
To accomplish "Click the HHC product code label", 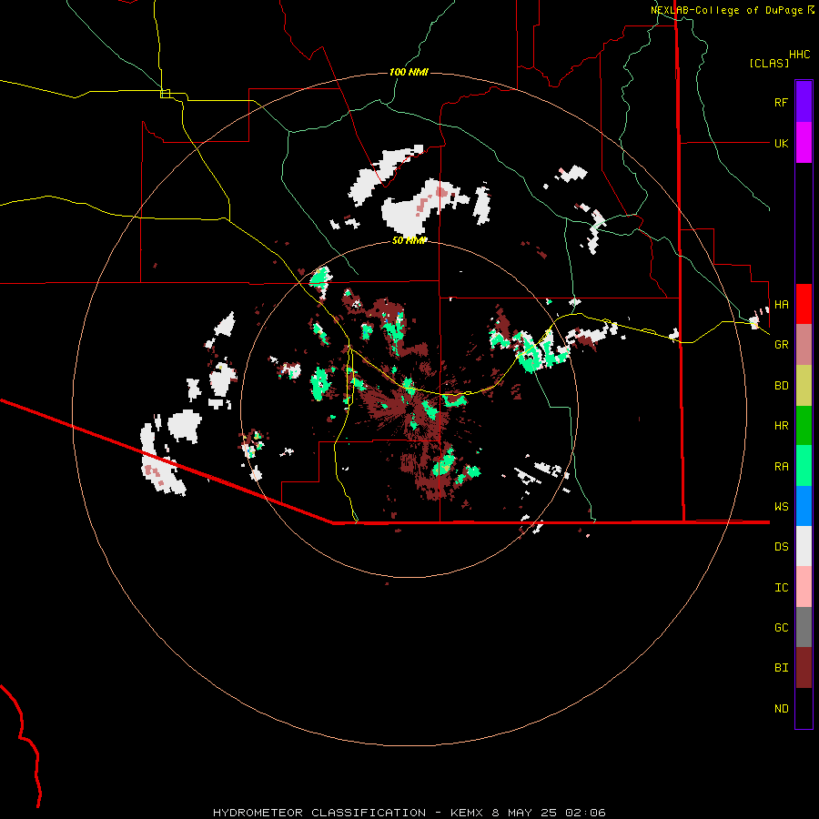I will point(799,55).
